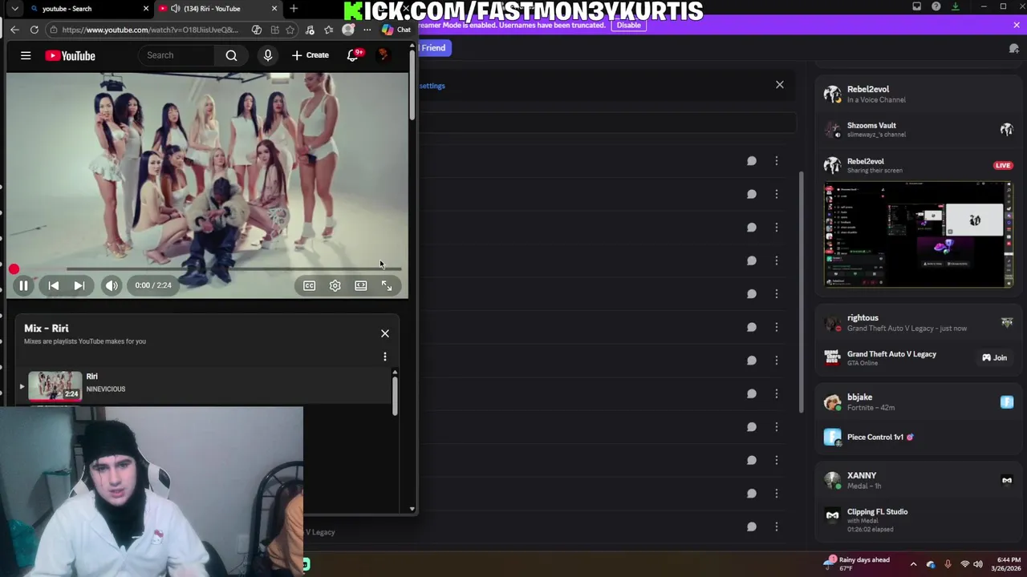
Task: Close the Mix - Riri playlist panel
Action: coord(385,333)
